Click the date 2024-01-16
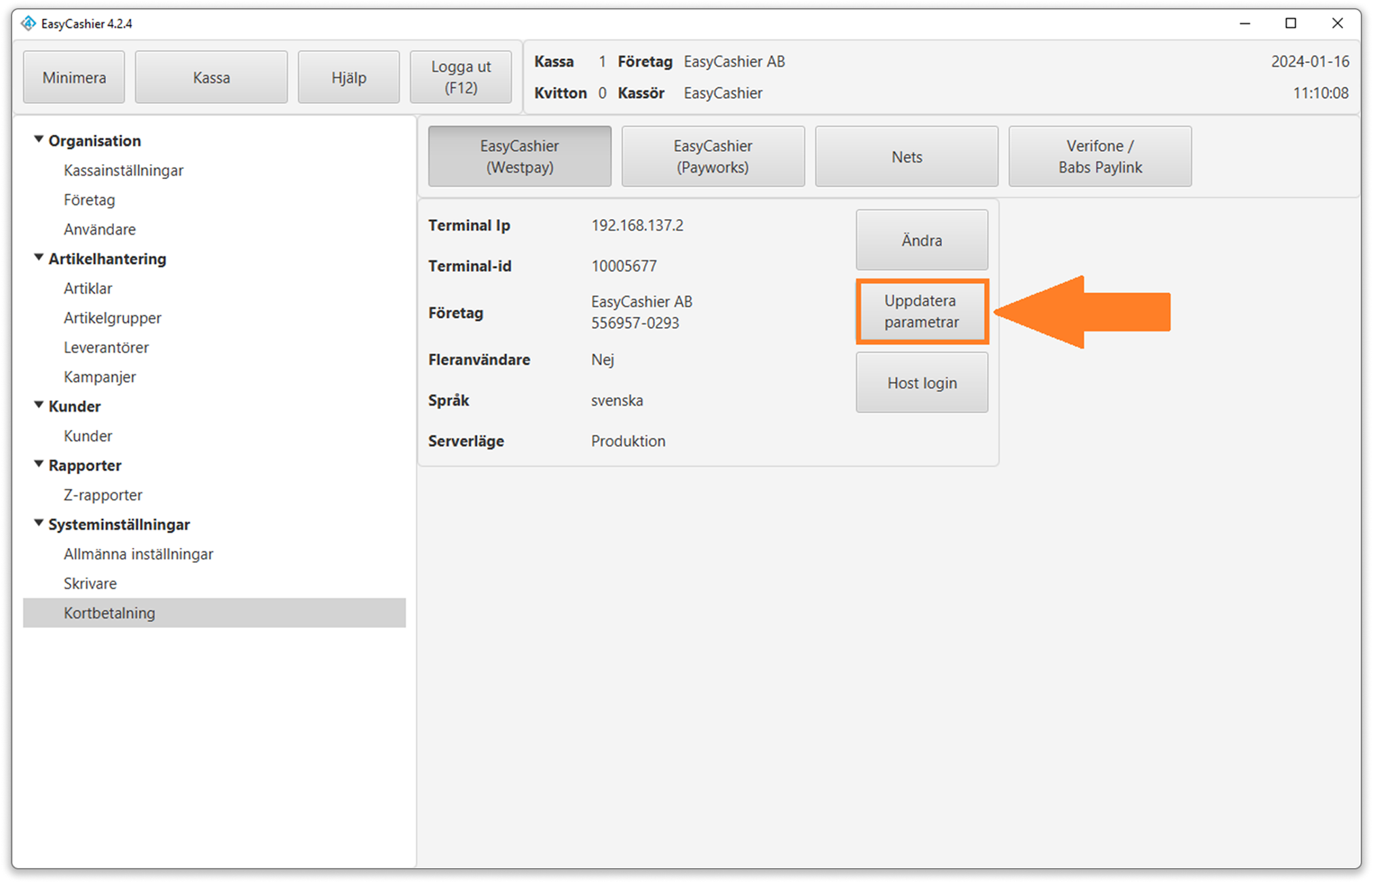This screenshot has height=883, width=1373. (x=1310, y=61)
